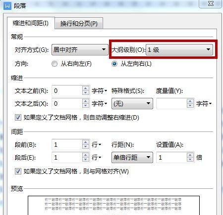Decrease spacing after paragraph with down arrow
The height and width of the screenshot is (215, 223).
click(x=85, y=160)
